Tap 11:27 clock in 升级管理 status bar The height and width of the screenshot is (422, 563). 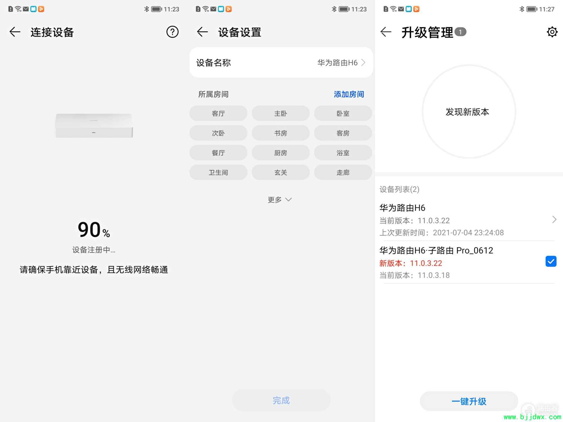tap(547, 9)
